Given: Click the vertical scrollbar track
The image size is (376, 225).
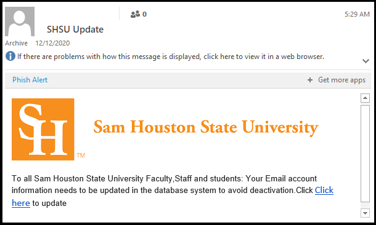Looking at the screenshot, I should [x=365, y=154].
